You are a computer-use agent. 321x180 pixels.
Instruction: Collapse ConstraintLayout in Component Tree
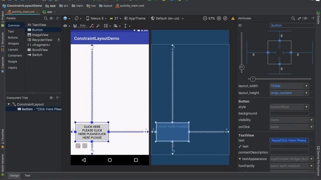tap(9, 104)
